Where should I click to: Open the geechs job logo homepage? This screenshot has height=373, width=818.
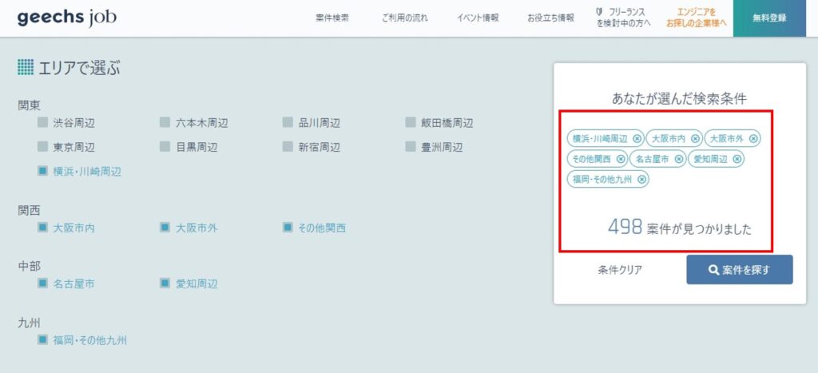[67, 18]
